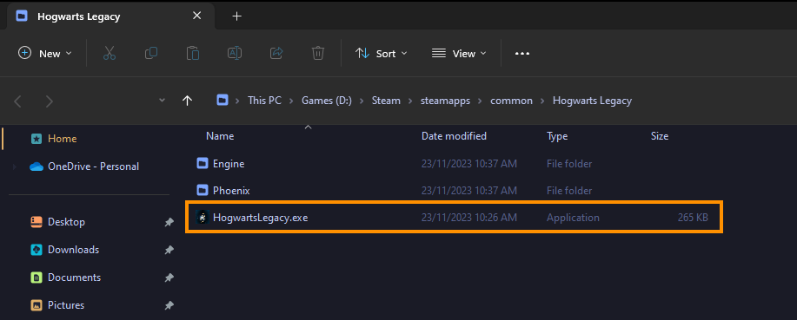Navigate to steamapps in breadcrumb
Viewport: 797px width, 320px height.
tap(445, 101)
